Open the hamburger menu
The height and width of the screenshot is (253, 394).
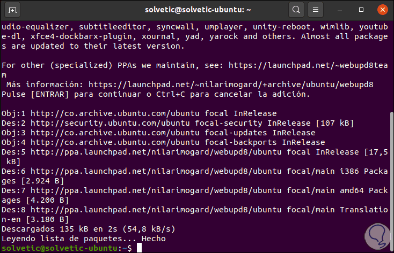316,10
